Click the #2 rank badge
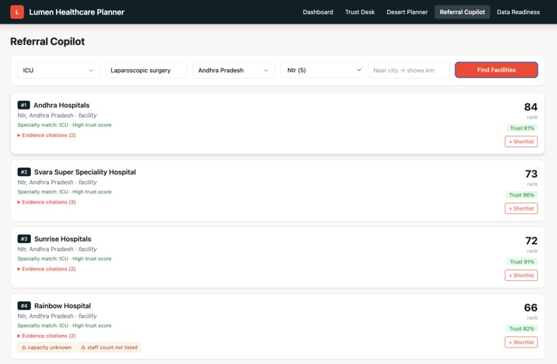 pos(24,172)
